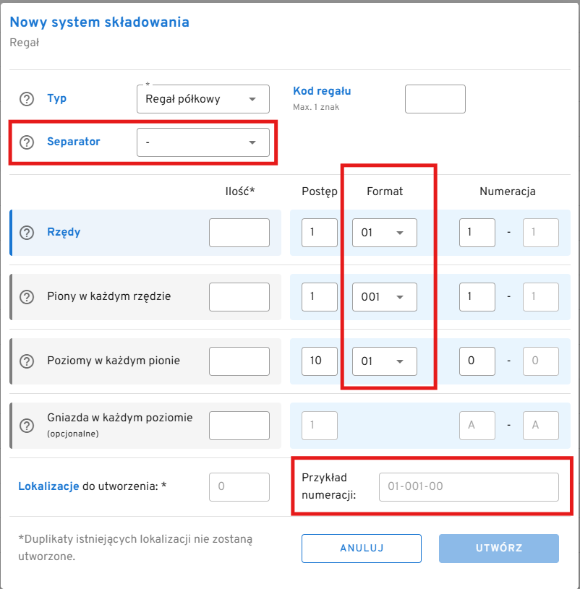
Task: Open the Format dropdown for Rzędy
Action: tap(384, 233)
